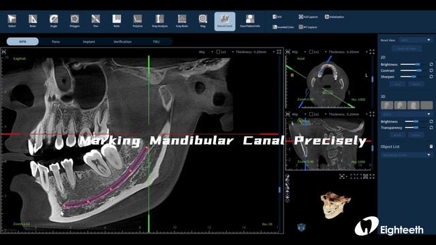Select the Polyline tool
The image size is (436, 245).
tap(138, 21)
